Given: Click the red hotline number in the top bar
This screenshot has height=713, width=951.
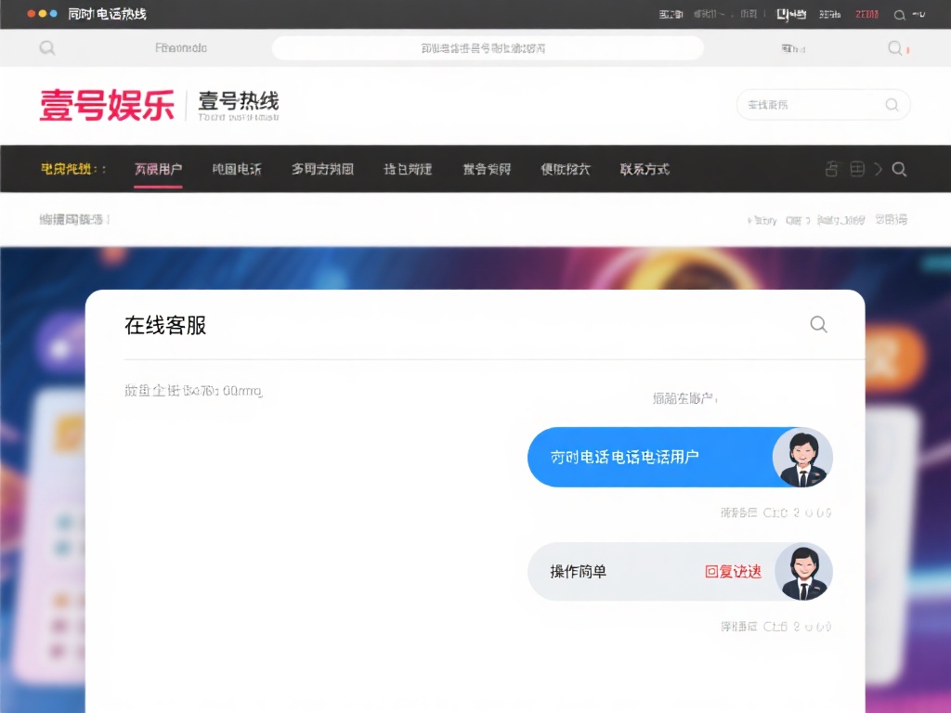Looking at the screenshot, I should [867, 15].
